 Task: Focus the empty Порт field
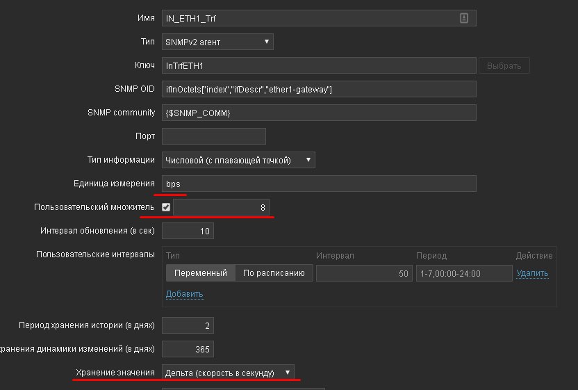coord(214,136)
